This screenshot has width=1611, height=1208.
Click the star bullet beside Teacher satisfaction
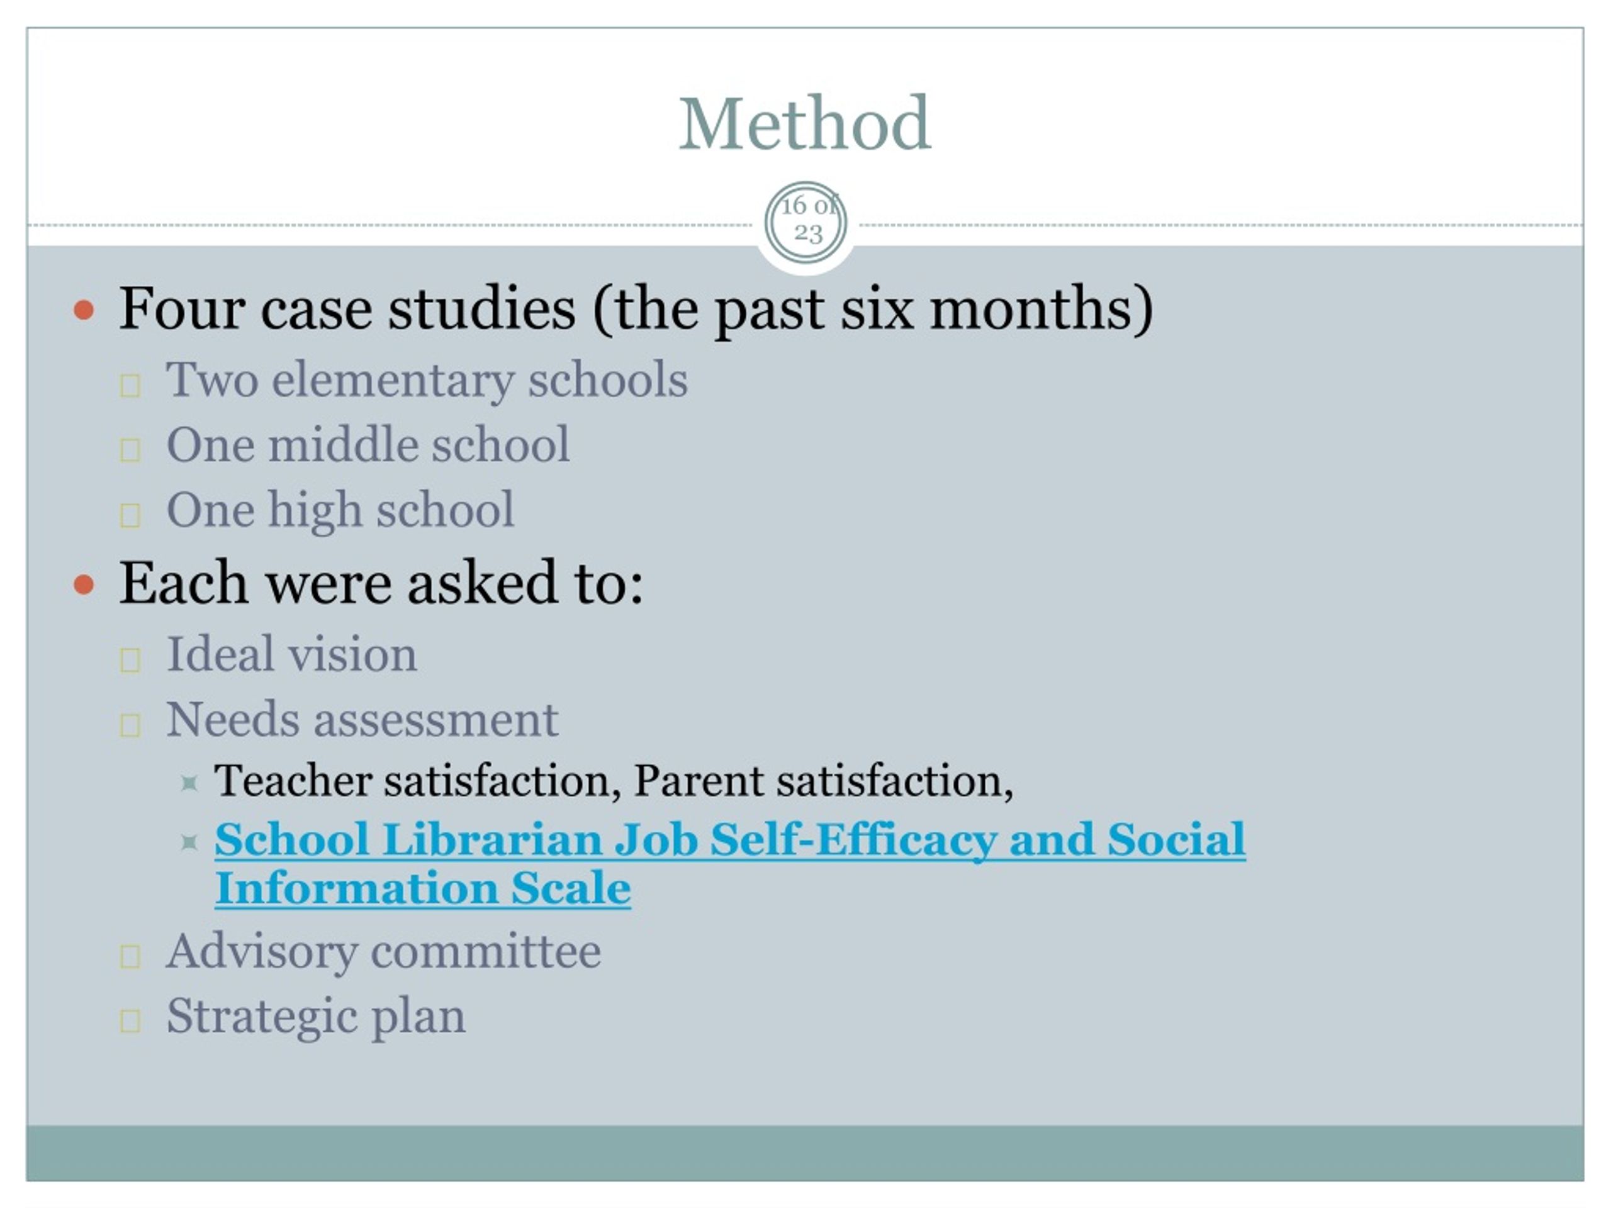(x=189, y=783)
